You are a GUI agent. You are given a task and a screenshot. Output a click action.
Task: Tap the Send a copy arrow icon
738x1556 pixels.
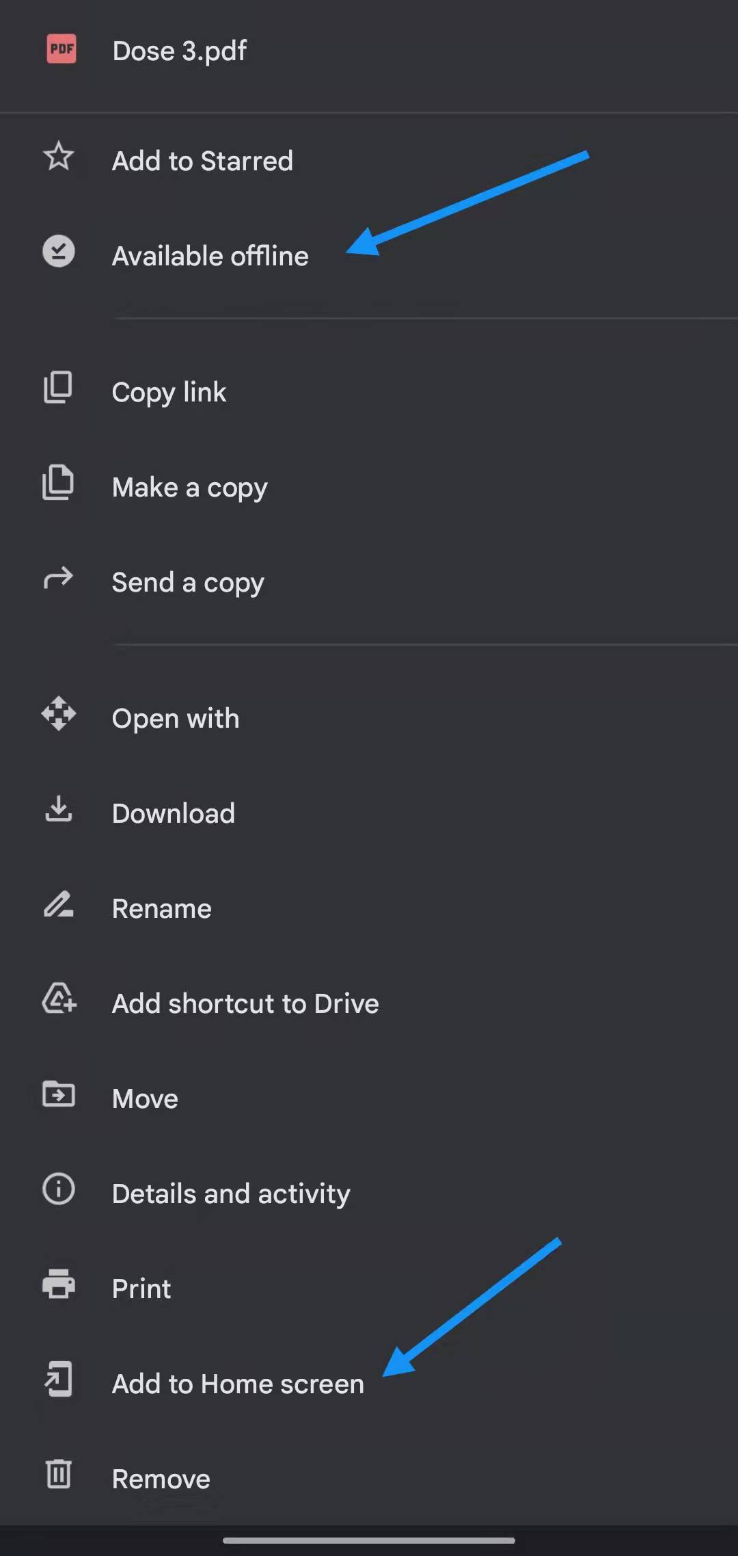[58, 578]
